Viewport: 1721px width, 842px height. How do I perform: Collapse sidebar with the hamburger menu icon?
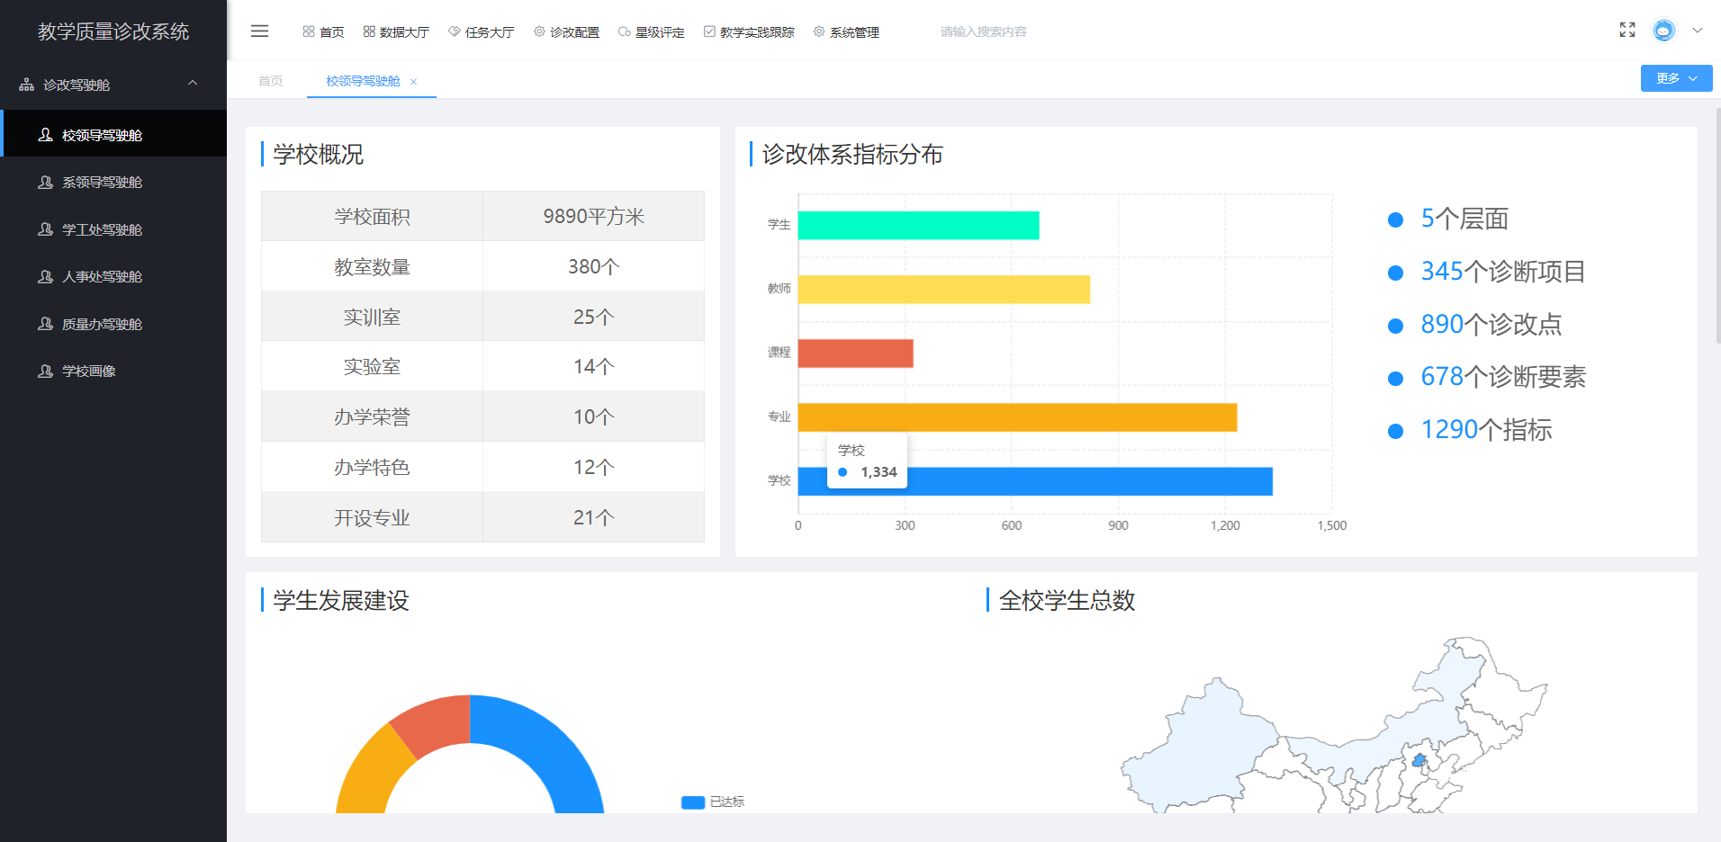click(x=259, y=31)
